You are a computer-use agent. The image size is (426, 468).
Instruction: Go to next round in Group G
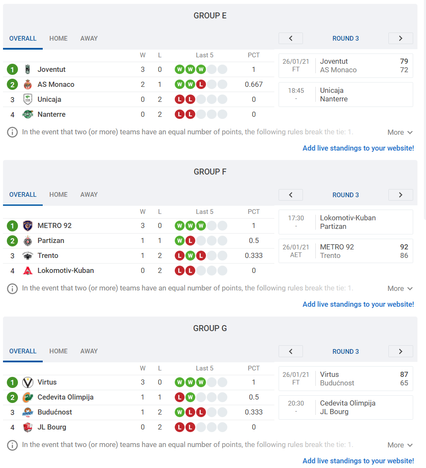400,351
